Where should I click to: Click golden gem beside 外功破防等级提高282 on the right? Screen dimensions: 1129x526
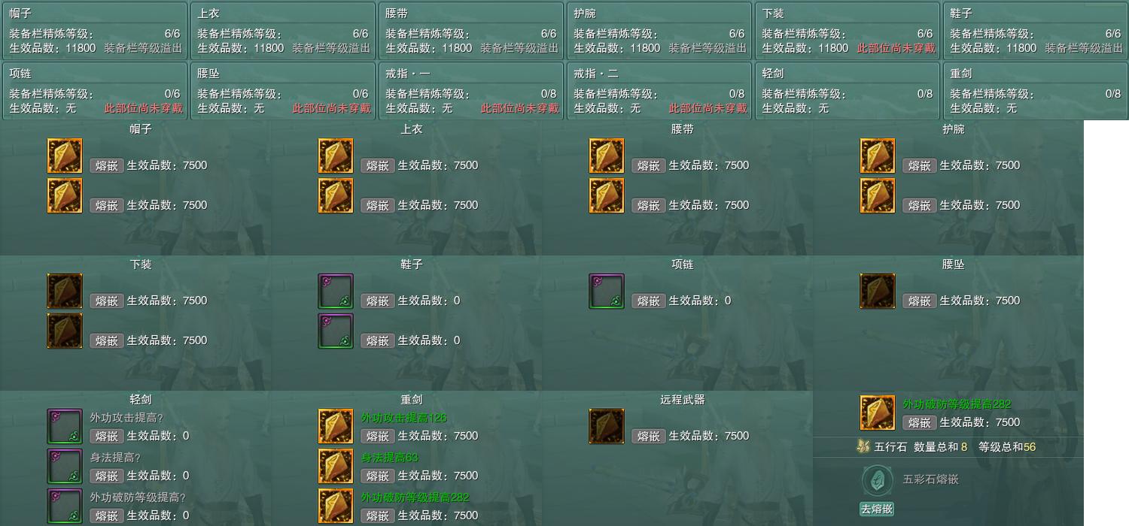[878, 413]
